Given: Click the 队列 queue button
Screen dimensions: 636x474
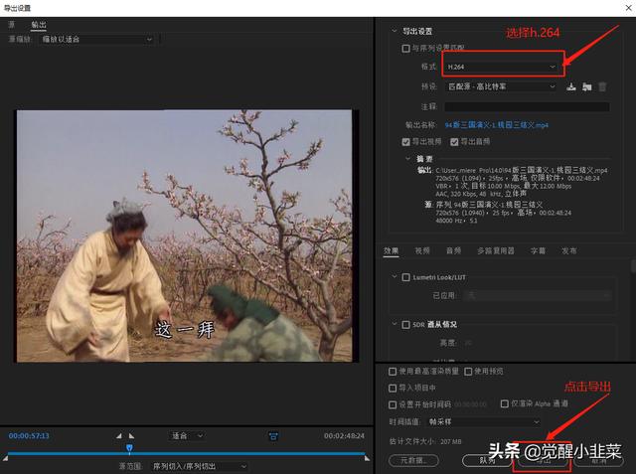Looking at the screenshot, I should point(487,461).
